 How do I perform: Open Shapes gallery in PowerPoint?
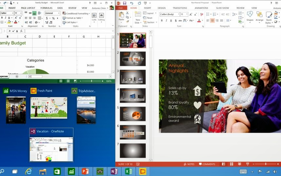[250, 16]
